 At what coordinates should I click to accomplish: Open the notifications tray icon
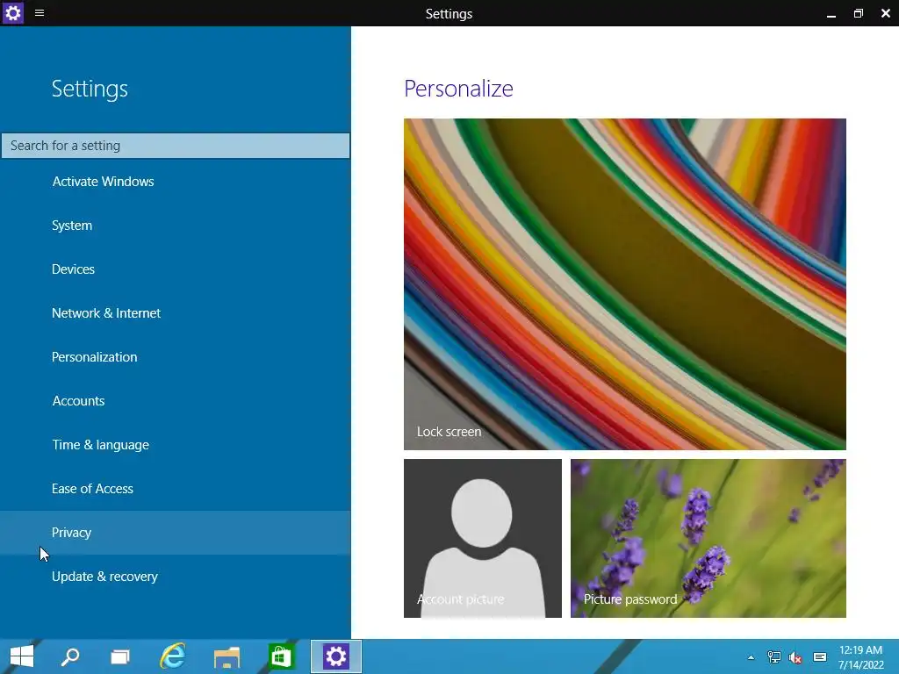point(819,657)
